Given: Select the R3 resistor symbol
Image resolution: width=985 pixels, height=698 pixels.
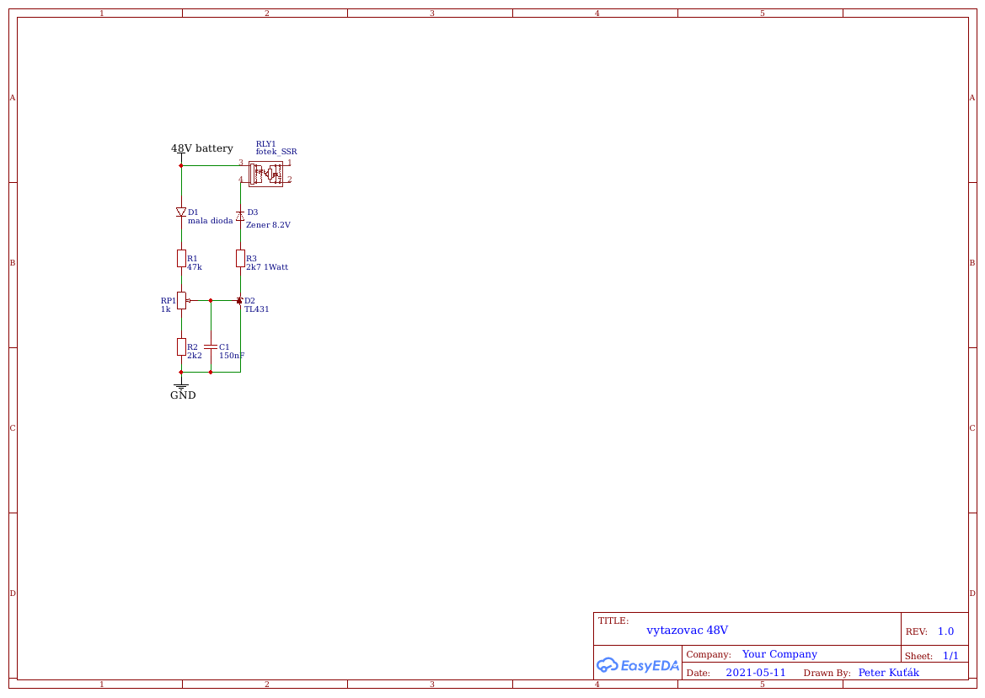Looking at the screenshot, I should [x=241, y=258].
